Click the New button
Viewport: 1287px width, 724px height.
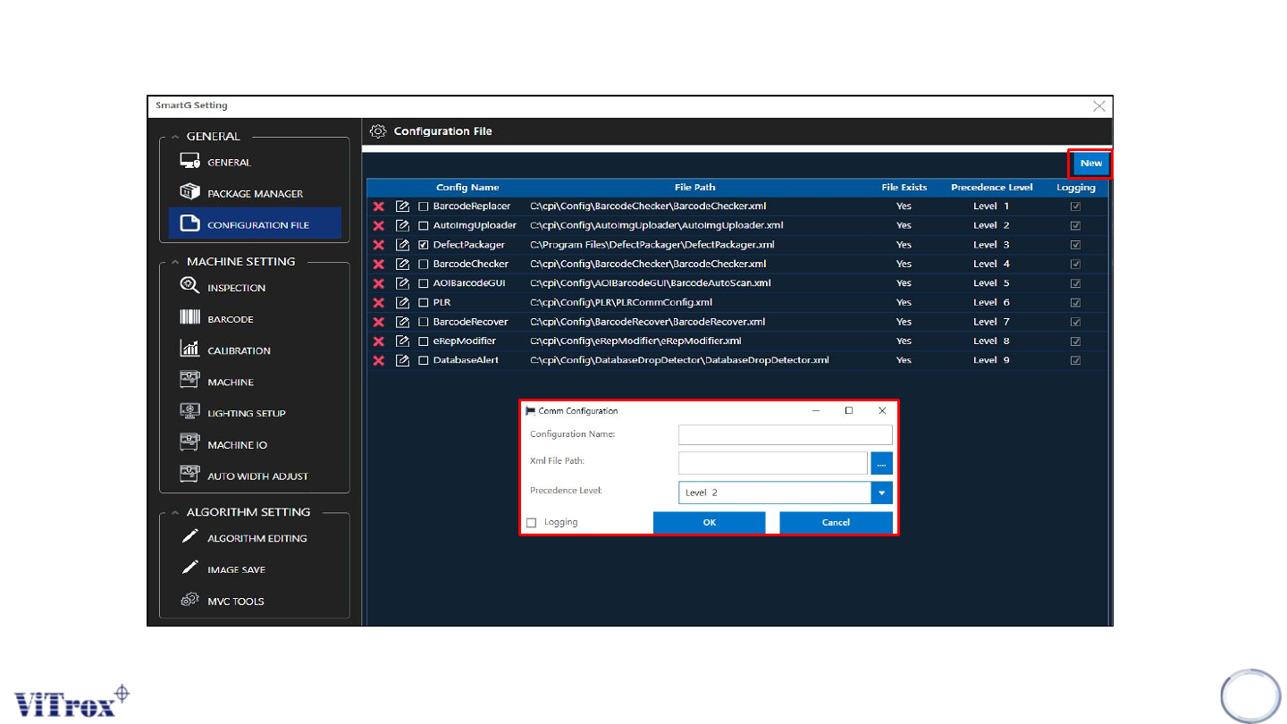(1090, 164)
